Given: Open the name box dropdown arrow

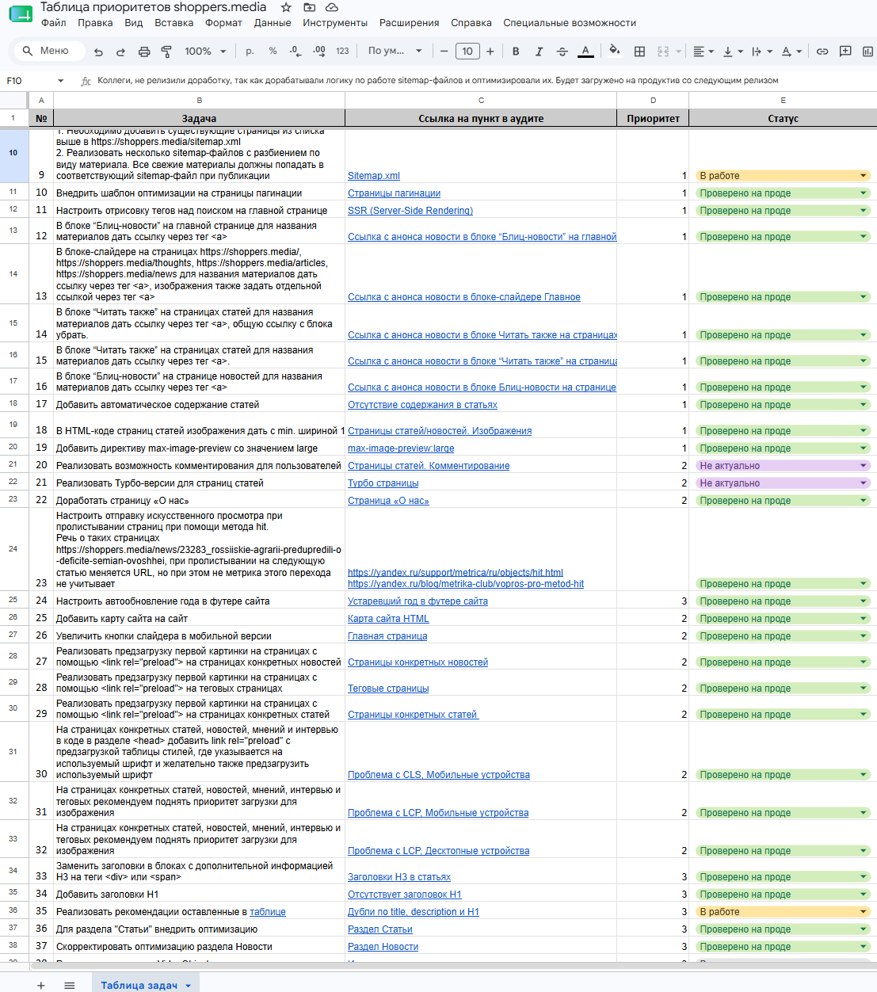Looking at the screenshot, I should 60,81.
